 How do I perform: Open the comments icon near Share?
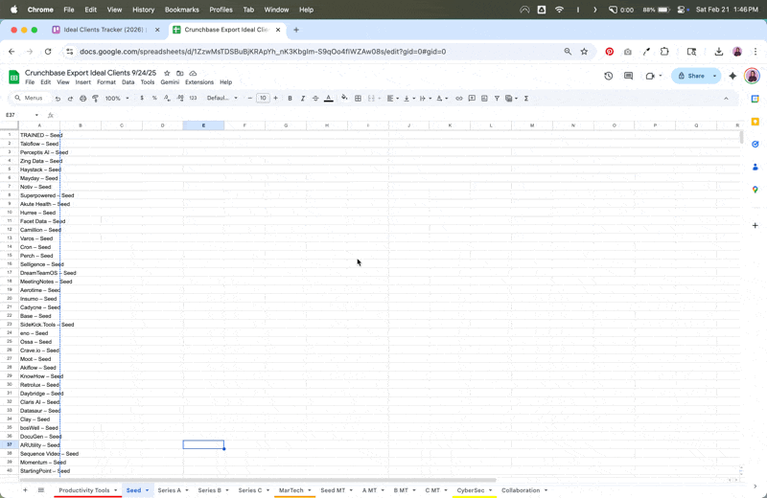pos(629,76)
